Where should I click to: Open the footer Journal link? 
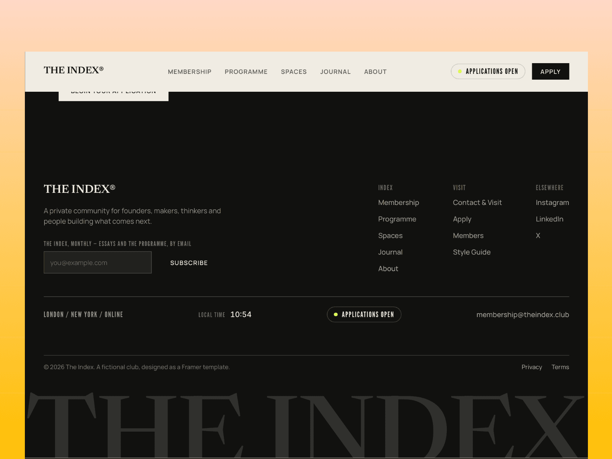click(x=391, y=252)
